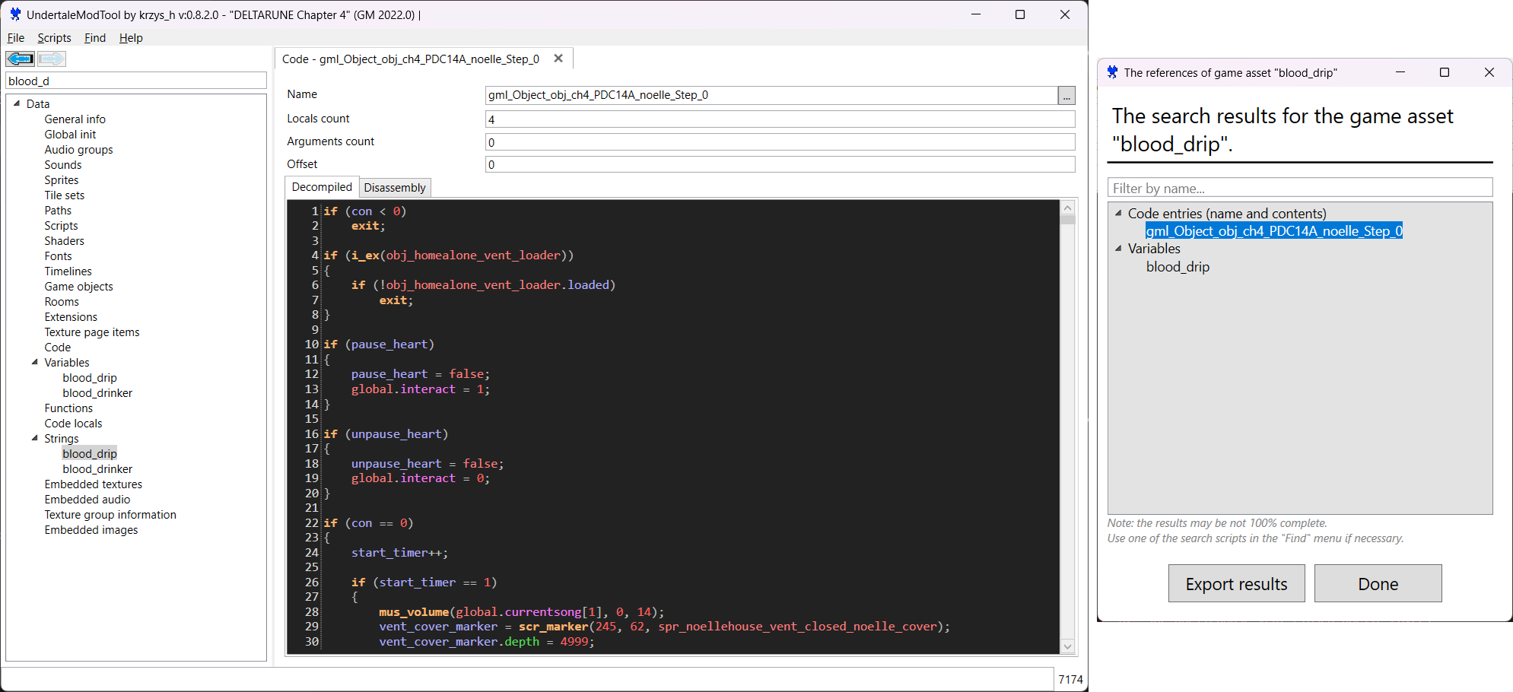
Task: Select Sprites in the tree
Action: click(x=62, y=180)
